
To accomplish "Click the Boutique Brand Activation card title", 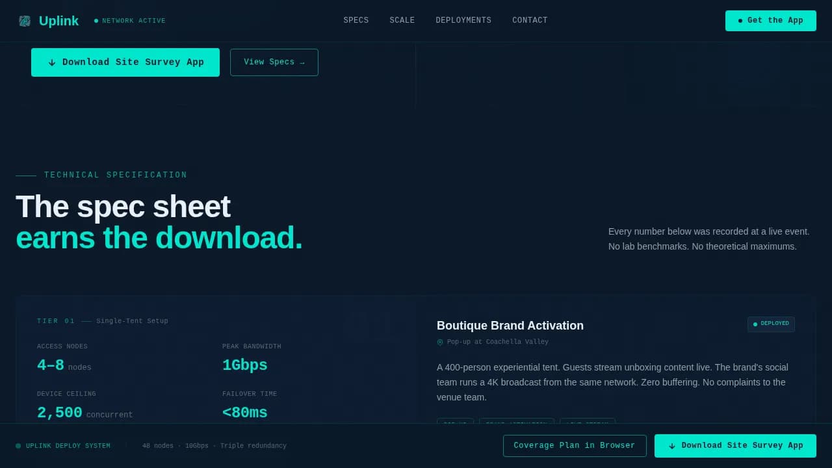I will tap(510, 326).
